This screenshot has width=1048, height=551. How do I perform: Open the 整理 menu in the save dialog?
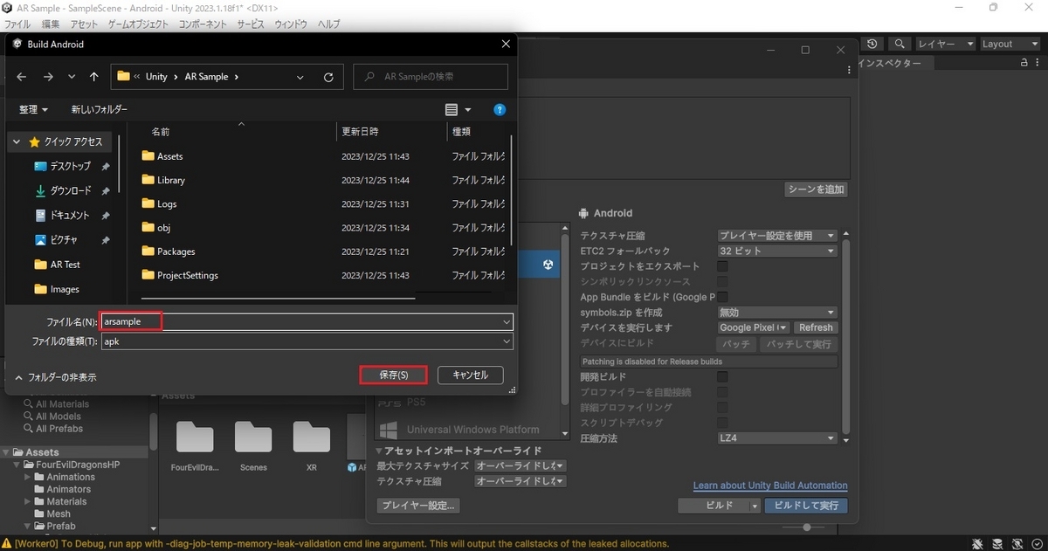33,110
